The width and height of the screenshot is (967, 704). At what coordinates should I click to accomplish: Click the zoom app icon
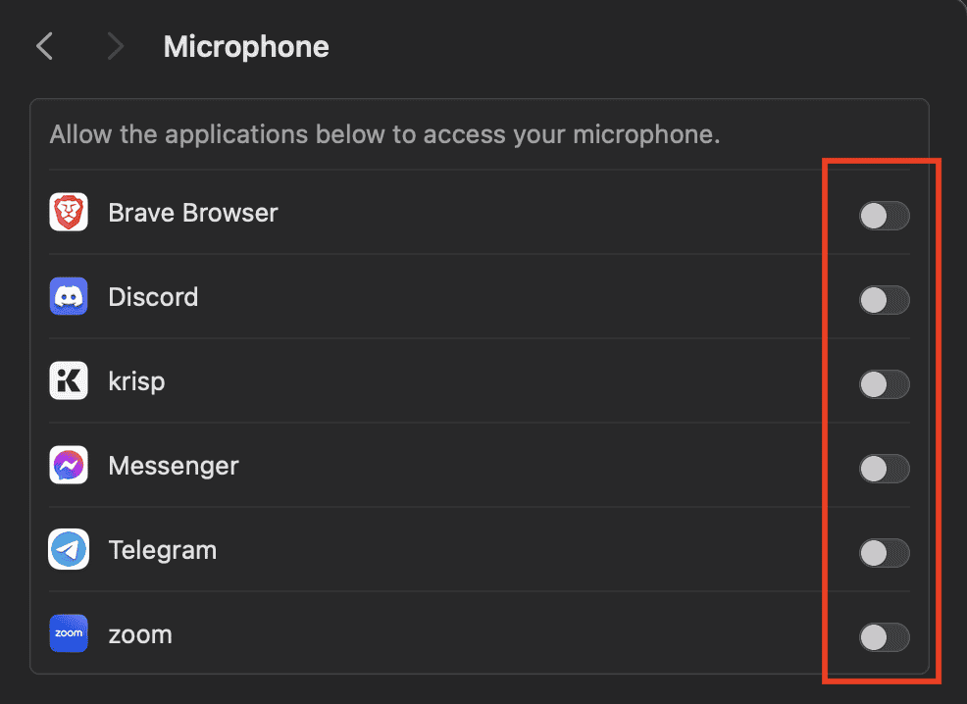click(x=69, y=634)
